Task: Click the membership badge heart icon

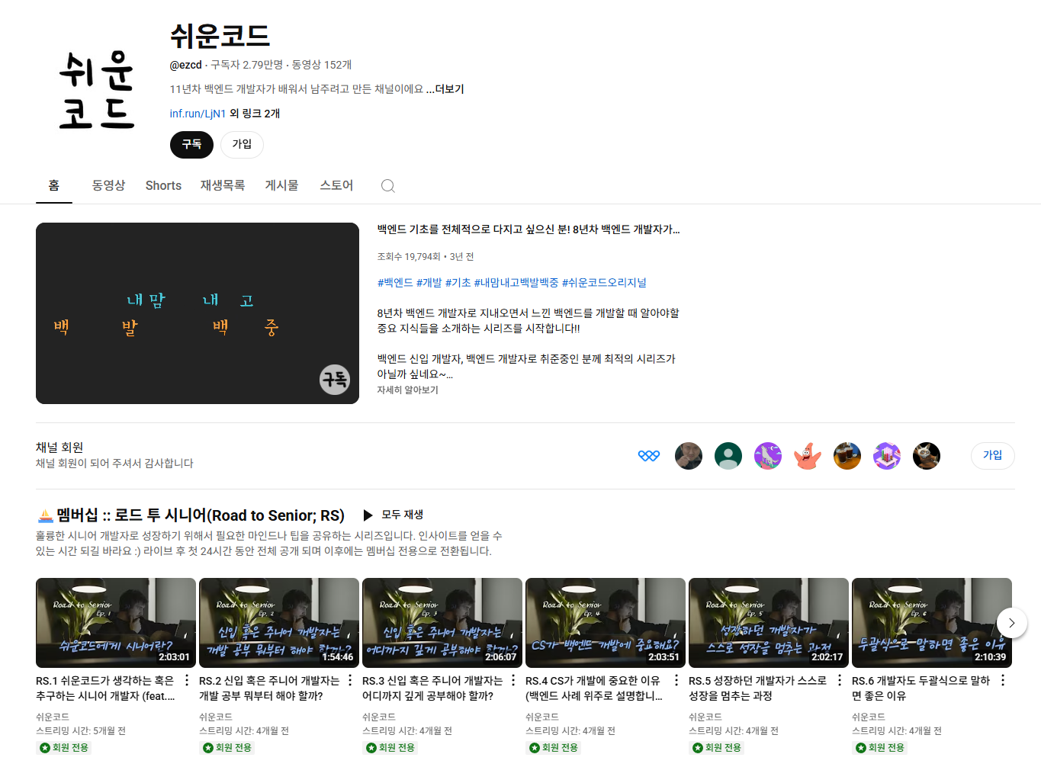Action: pyautogui.click(x=649, y=456)
